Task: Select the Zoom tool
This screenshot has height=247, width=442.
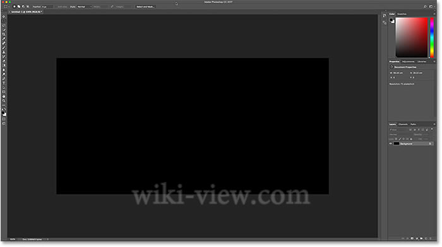Action: 4,100
